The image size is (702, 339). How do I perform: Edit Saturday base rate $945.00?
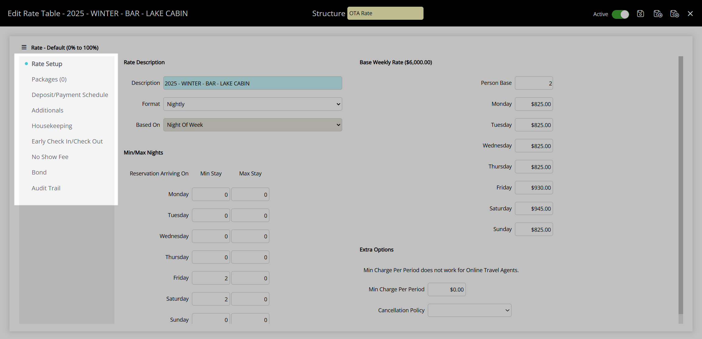tap(534, 209)
